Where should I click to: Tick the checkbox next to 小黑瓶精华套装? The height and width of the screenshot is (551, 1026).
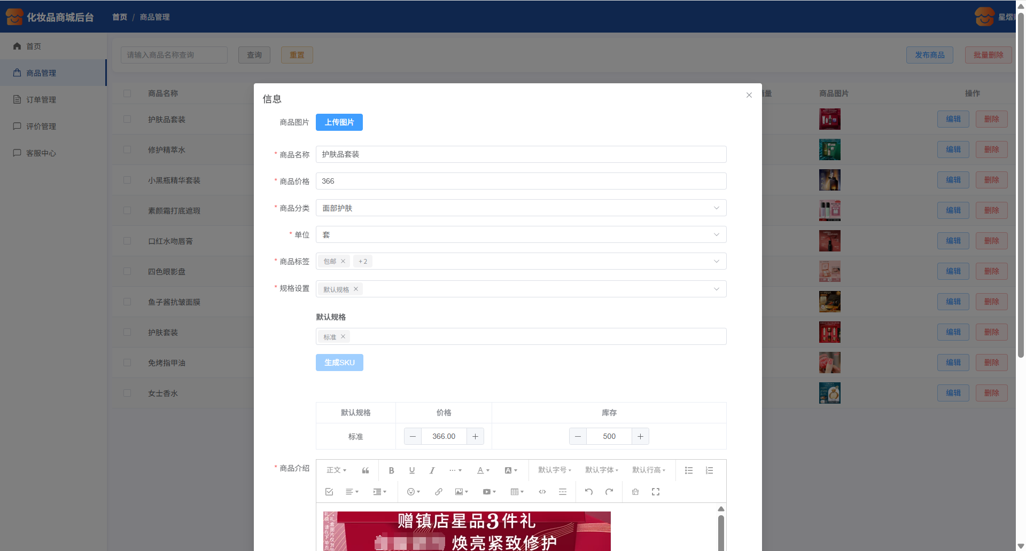(127, 180)
